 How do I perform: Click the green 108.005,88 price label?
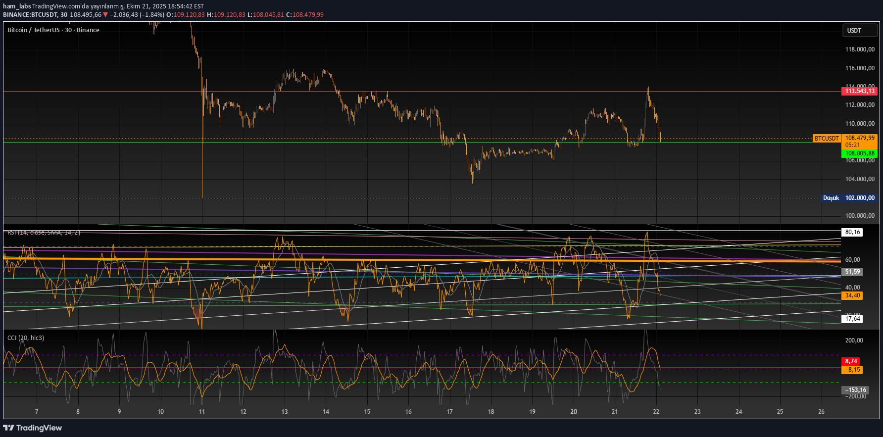point(860,153)
